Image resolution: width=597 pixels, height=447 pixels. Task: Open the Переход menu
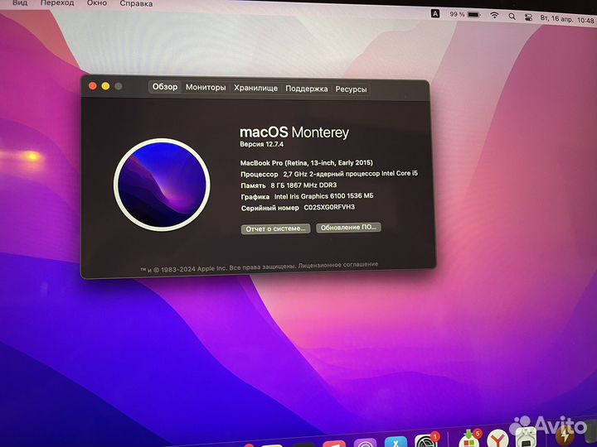[x=57, y=2]
